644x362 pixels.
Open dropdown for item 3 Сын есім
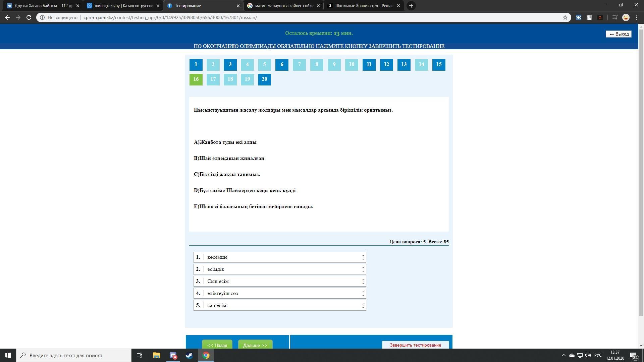click(x=363, y=281)
